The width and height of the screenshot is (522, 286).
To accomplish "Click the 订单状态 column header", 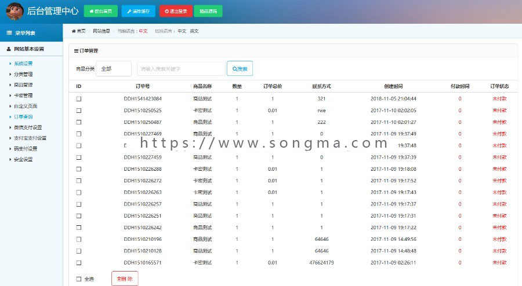I will [499, 86].
